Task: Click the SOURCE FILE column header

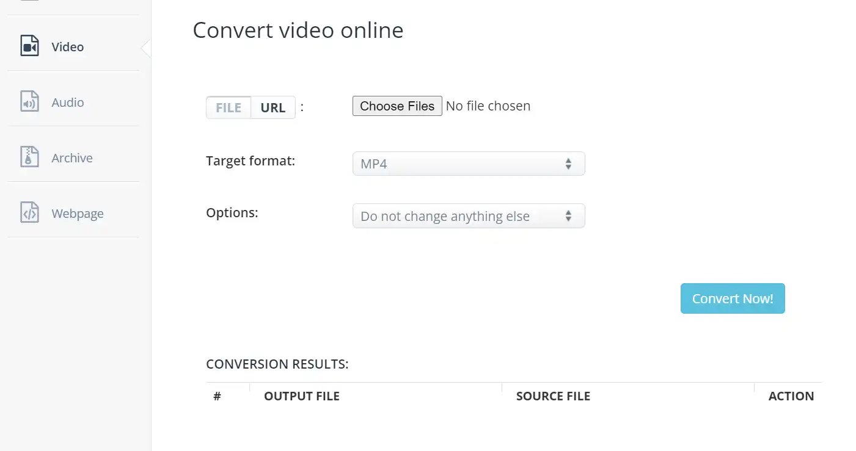Action: (x=553, y=396)
